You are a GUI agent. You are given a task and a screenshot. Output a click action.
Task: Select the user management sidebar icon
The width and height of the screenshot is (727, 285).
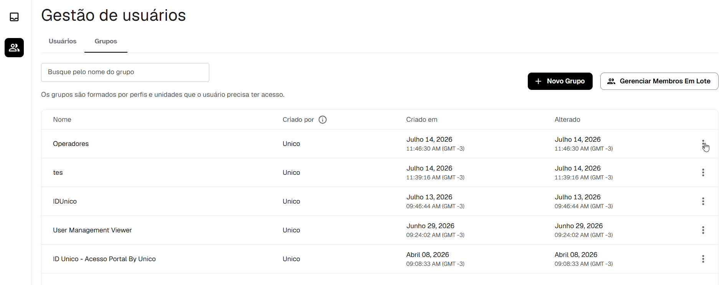(x=14, y=48)
